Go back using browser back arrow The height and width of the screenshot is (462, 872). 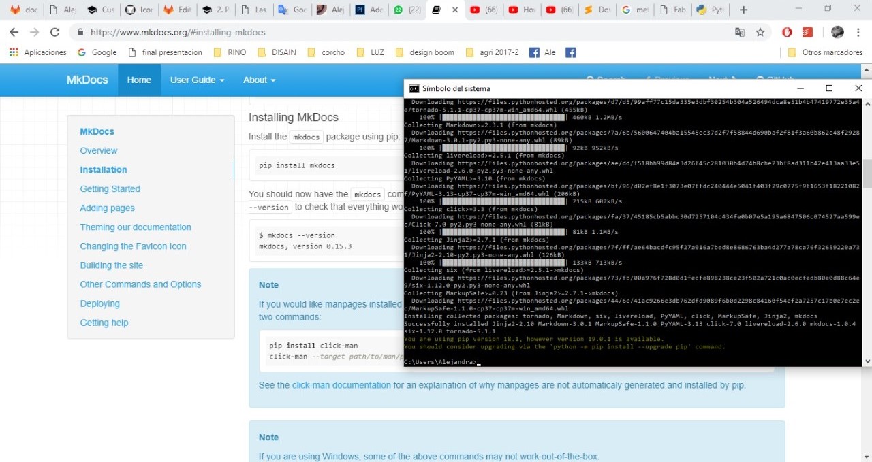(x=13, y=32)
